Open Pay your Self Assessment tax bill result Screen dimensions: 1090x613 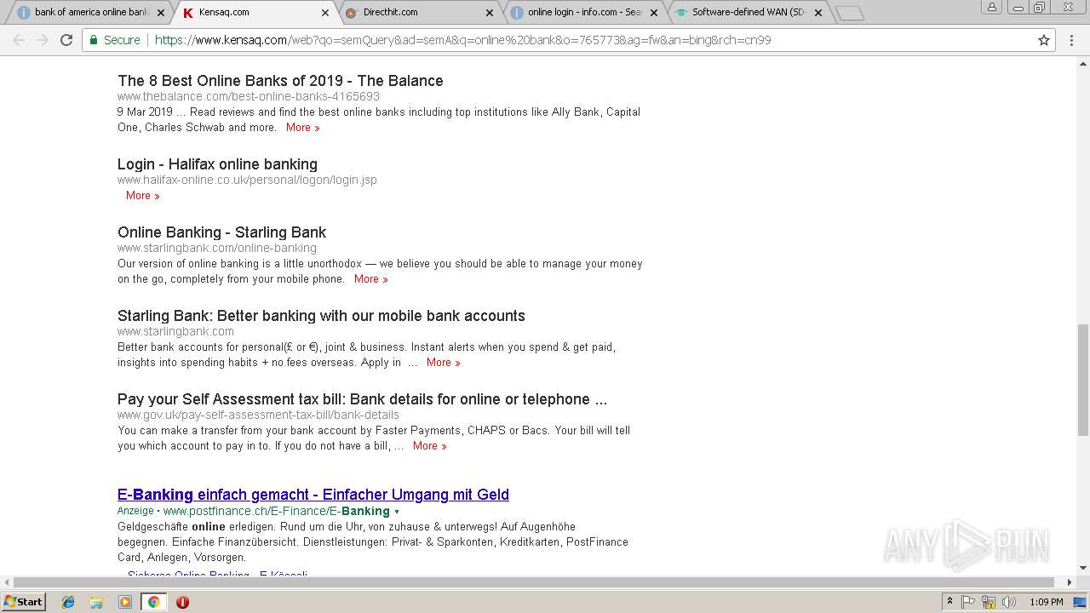pos(362,399)
